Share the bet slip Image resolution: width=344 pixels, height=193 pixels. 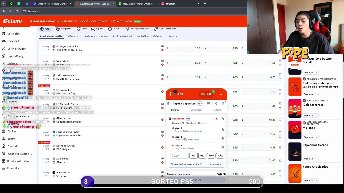216,103
